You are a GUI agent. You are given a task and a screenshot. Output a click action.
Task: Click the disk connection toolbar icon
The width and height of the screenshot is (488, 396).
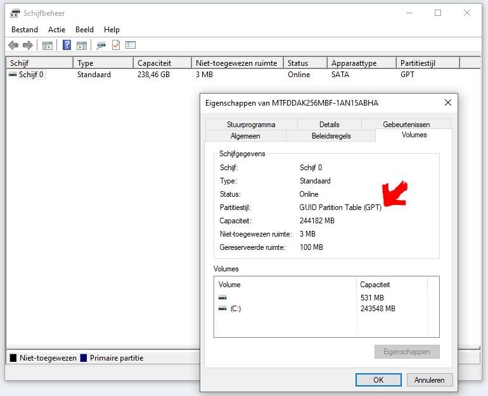tap(101, 45)
